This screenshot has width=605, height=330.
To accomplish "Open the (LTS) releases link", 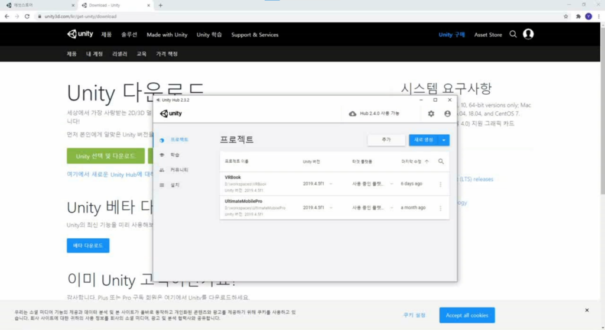I will (x=476, y=179).
